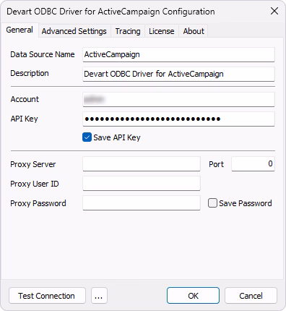Click the Data Source Name label
Screen dimensions: 286x311
point(43,54)
